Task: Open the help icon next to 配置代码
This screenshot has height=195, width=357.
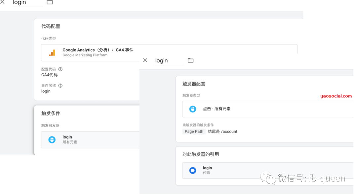Action: [61, 69]
